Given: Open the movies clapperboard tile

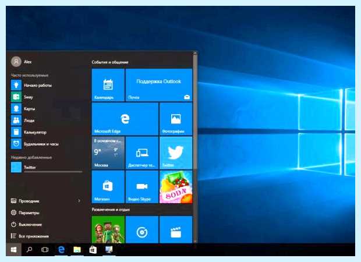Looking at the screenshot, I should [x=176, y=229].
